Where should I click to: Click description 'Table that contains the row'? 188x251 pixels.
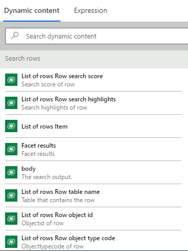tap(58, 200)
